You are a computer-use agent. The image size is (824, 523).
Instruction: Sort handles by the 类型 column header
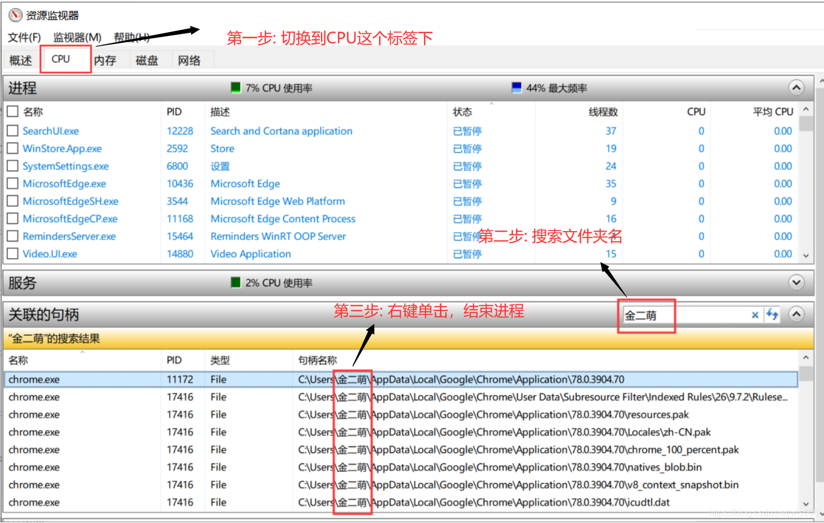pos(220,360)
